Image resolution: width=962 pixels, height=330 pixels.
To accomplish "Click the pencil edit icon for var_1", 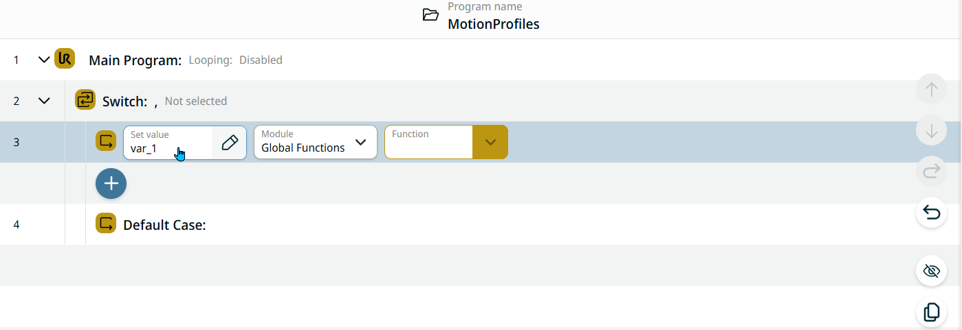I will 230,142.
